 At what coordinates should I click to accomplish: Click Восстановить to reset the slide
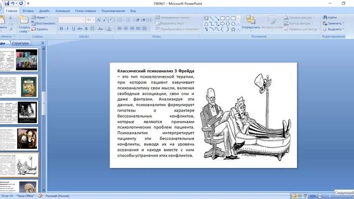(43, 23)
